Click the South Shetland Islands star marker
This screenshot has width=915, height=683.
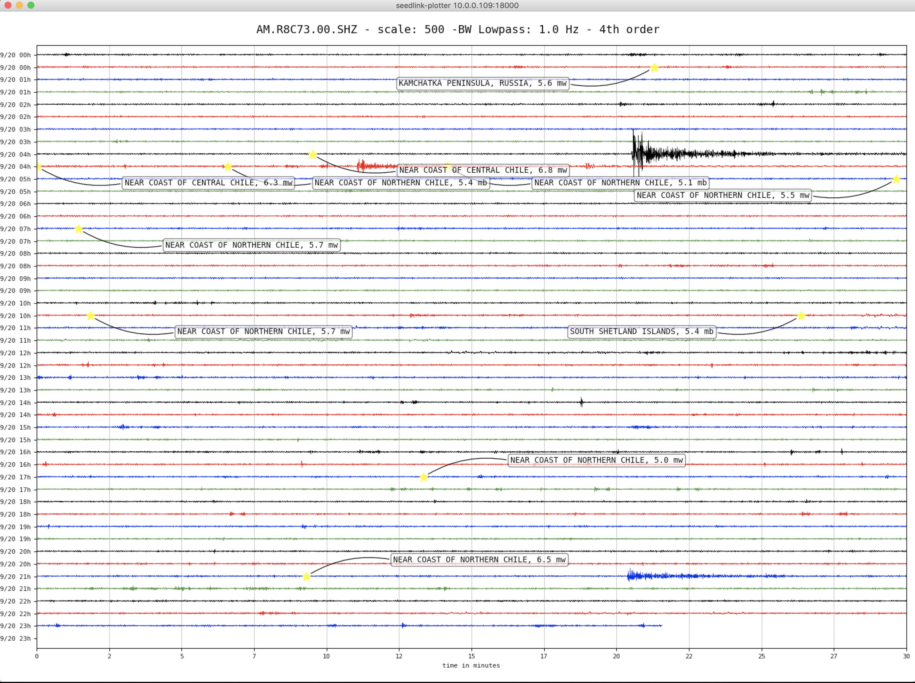pyautogui.click(x=801, y=316)
